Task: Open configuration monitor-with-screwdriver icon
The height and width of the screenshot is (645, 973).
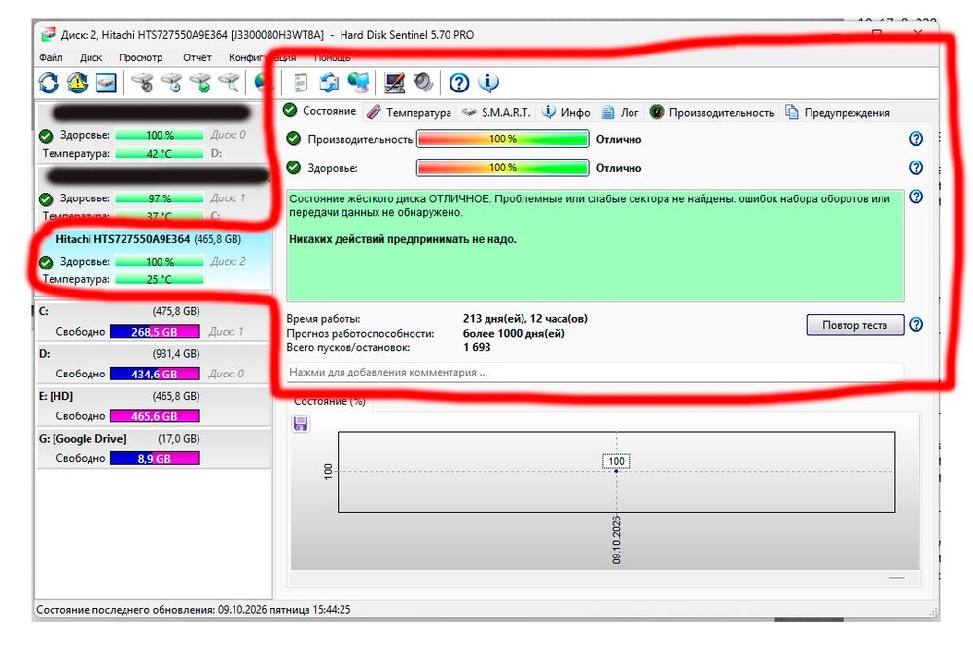Action: pos(394,83)
